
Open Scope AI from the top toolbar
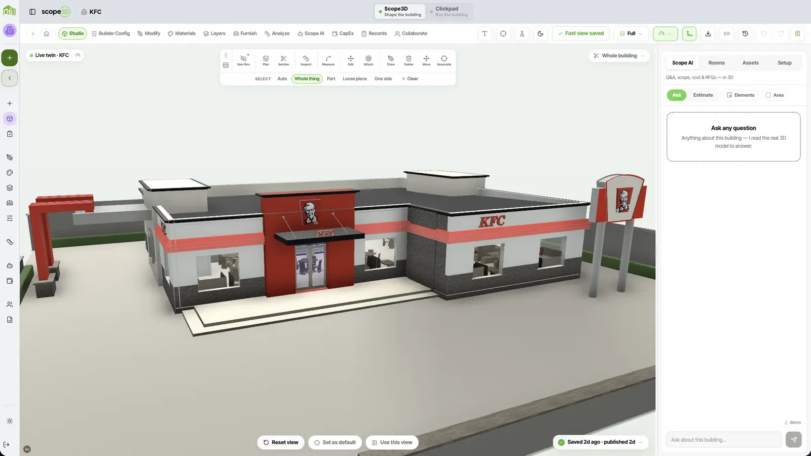(311, 33)
